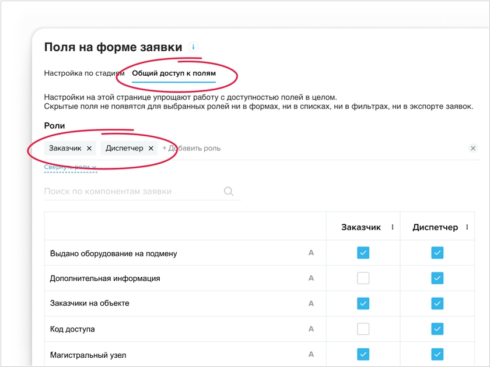490x367 pixels.
Task: Collapse roles via Свернуть роли link
Action: pyautogui.click(x=70, y=167)
